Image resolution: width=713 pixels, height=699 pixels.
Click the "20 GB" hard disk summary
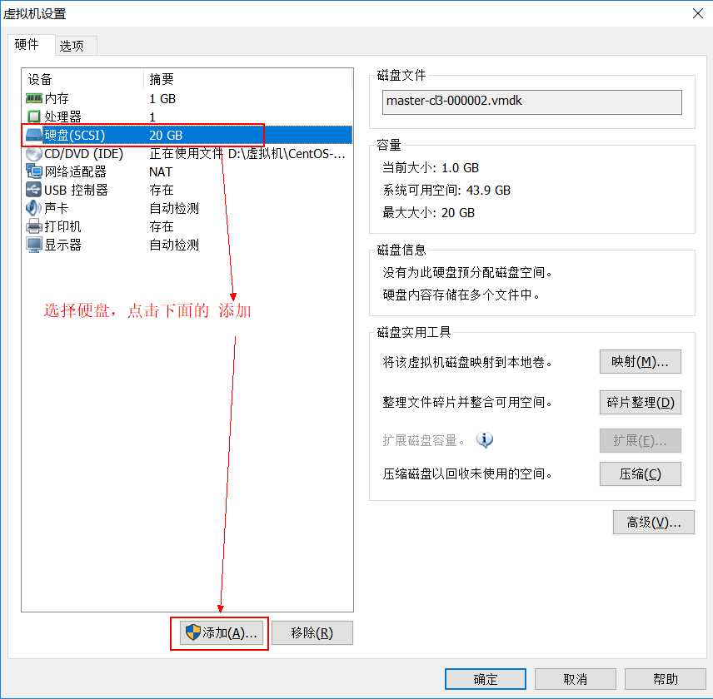click(x=166, y=136)
